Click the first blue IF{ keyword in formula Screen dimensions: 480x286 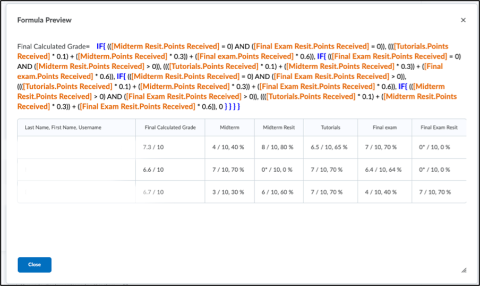(x=101, y=46)
